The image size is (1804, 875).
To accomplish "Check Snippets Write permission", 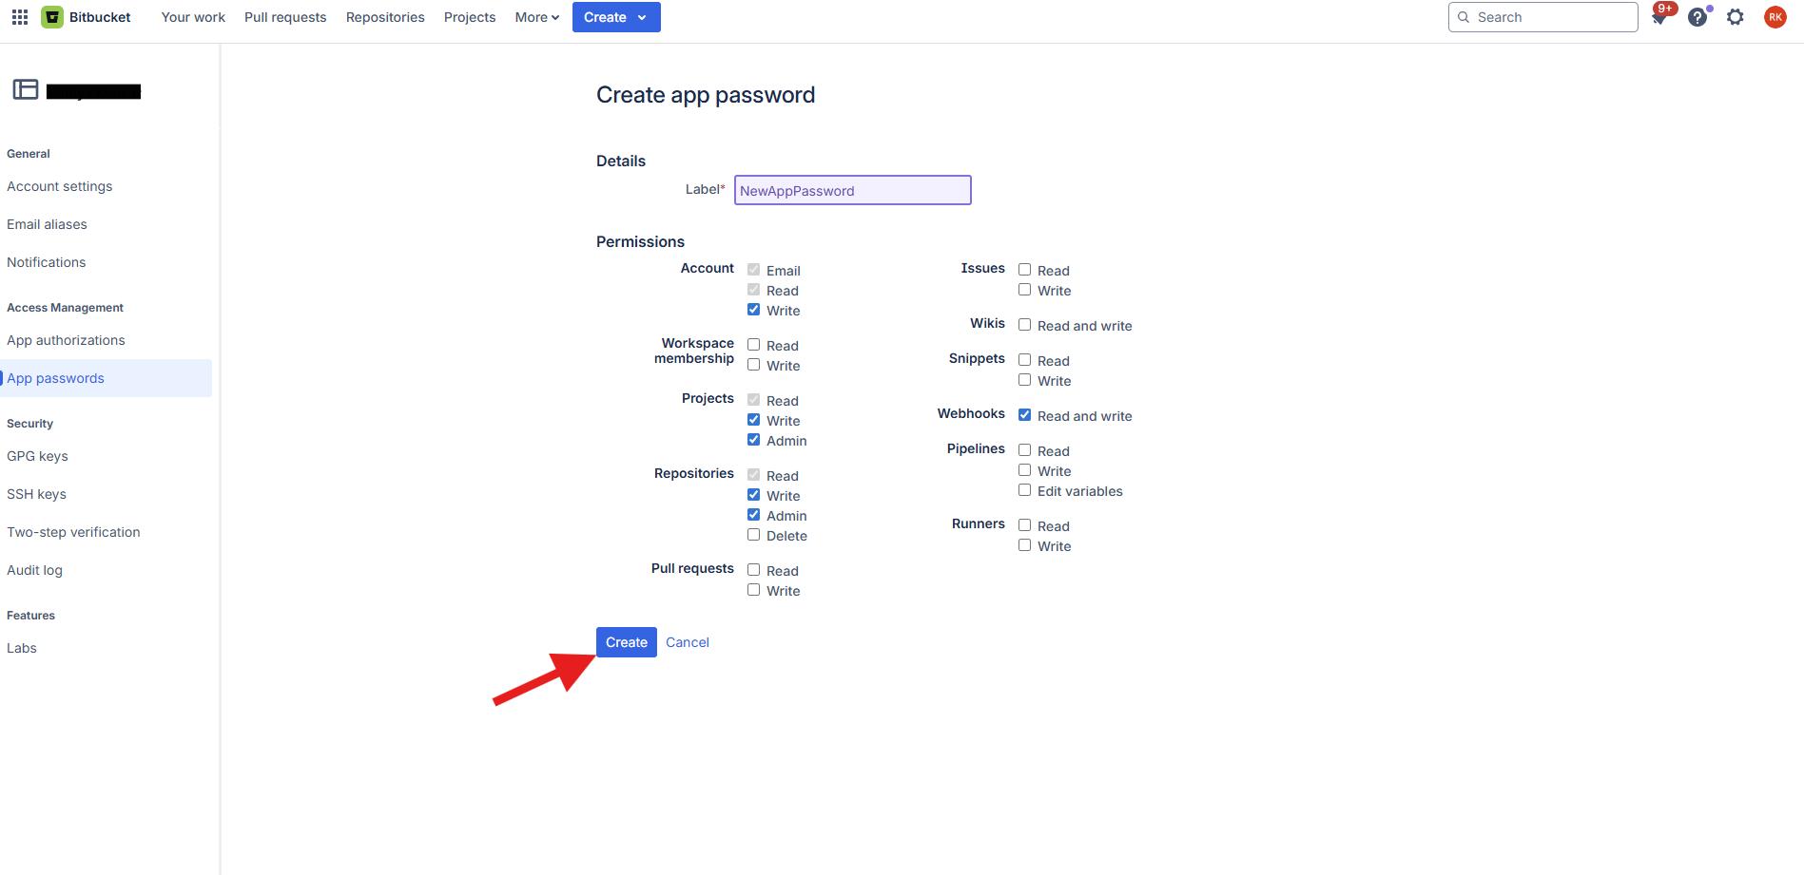I will 1024,380.
